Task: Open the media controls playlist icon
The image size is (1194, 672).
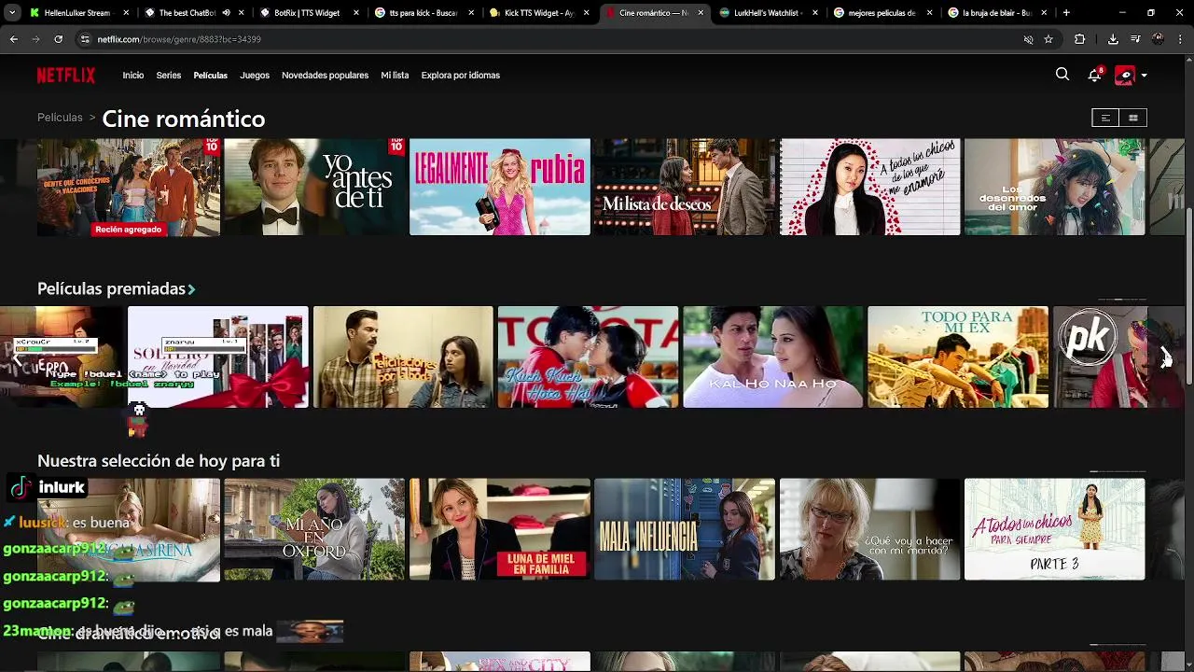Action: [1135, 39]
